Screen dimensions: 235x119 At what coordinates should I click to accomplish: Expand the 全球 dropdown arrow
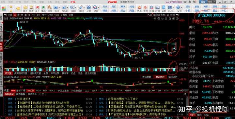182,7
